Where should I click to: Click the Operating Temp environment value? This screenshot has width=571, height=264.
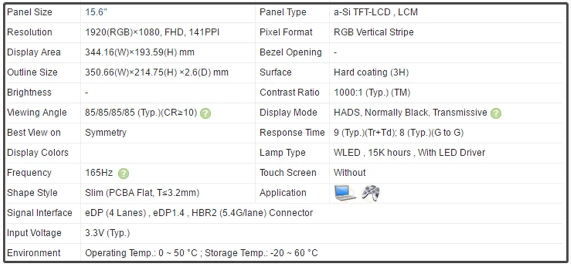pyautogui.click(x=201, y=253)
